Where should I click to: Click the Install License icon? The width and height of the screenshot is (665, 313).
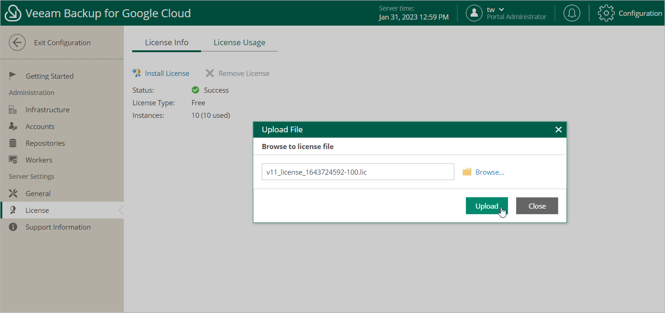tap(136, 73)
